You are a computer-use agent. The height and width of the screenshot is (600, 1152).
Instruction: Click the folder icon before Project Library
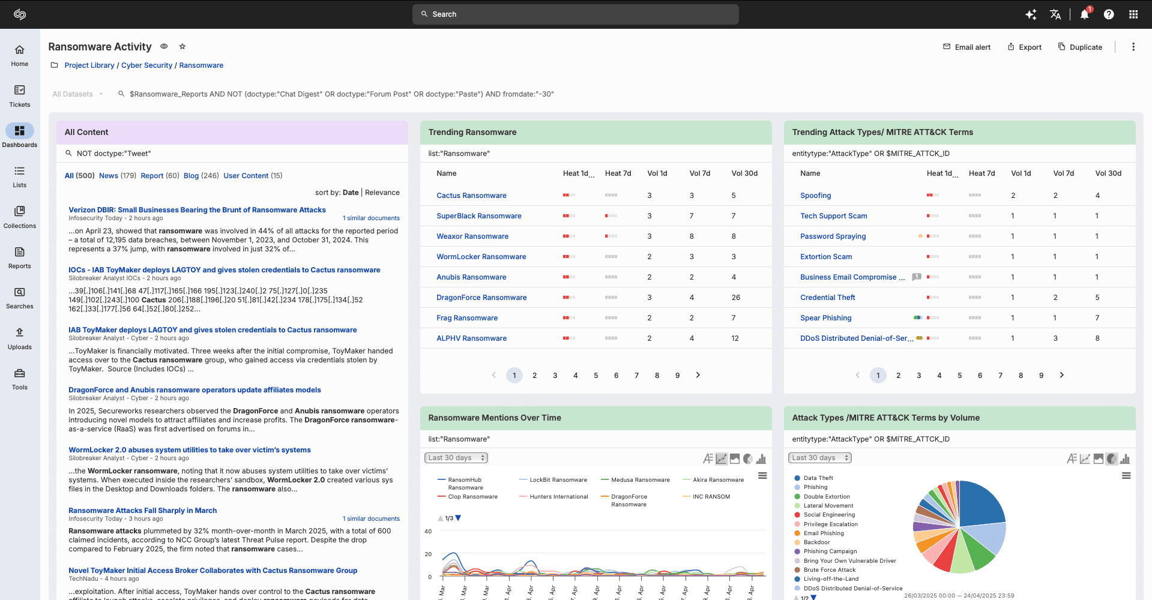coord(54,65)
